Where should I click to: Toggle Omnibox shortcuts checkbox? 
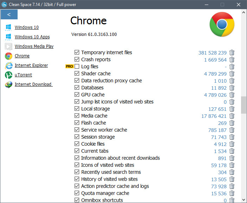[77, 200]
